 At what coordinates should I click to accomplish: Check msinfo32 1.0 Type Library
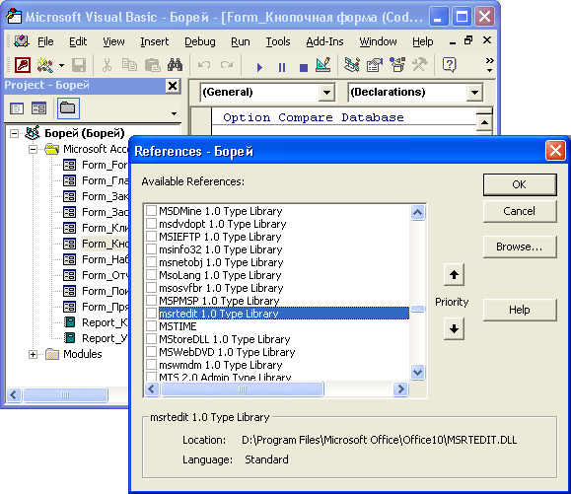click(151, 249)
